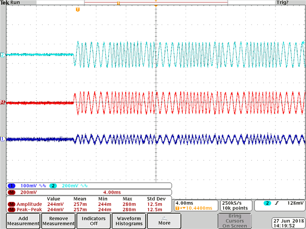Image resolution: width=306 pixels, height=229 pixels.
Task: Click Bring Cursors On Screen button
Action: point(235,221)
